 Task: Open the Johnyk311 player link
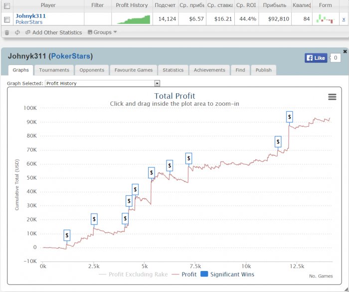(30, 16)
